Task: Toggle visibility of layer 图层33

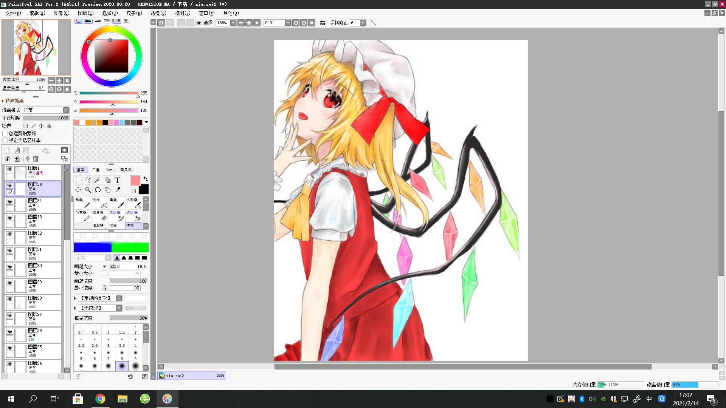Action: pyautogui.click(x=9, y=218)
